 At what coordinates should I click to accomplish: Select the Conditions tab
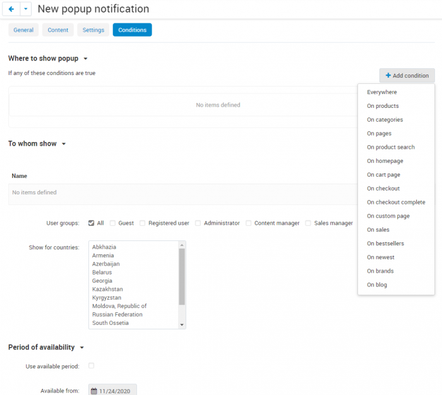(x=132, y=30)
